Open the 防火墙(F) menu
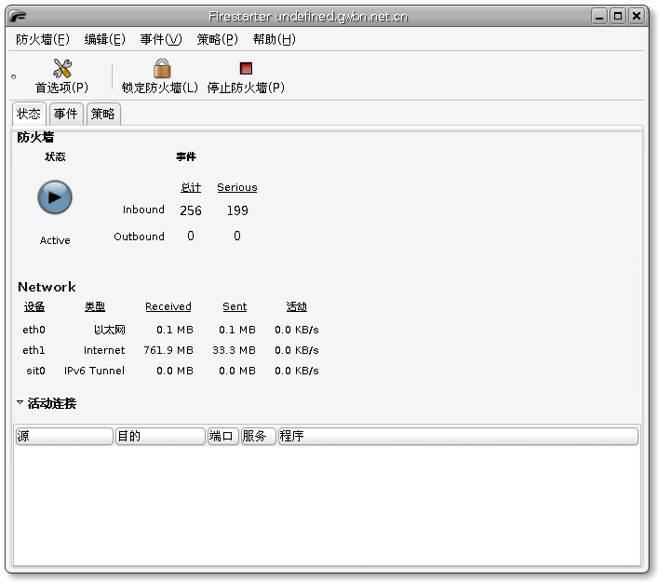The image size is (658, 582). (43, 39)
